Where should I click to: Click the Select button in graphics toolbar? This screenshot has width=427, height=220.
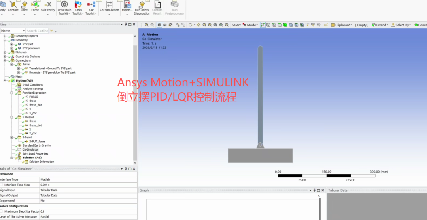(236, 25)
